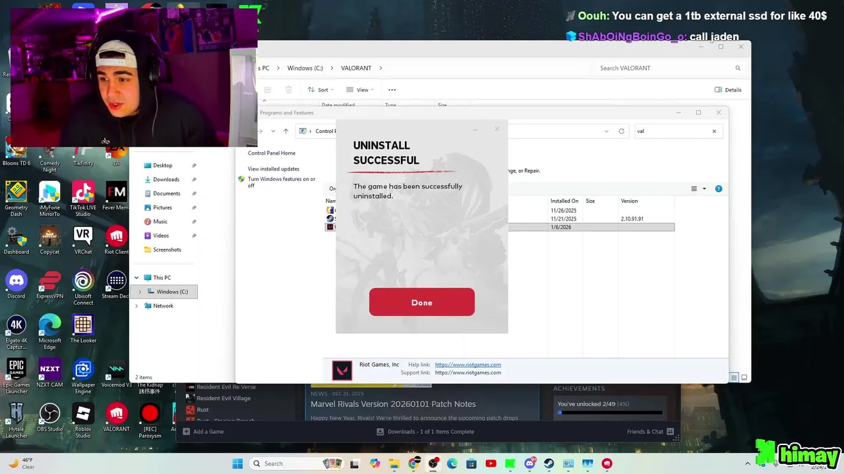Open Discord desktop shortcut
Image resolution: width=844 pixels, height=474 pixels.
click(x=16, y=285)
